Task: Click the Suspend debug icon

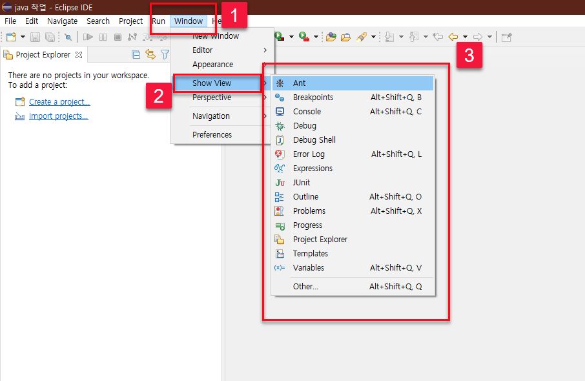Action: click(x=103, y=37)
